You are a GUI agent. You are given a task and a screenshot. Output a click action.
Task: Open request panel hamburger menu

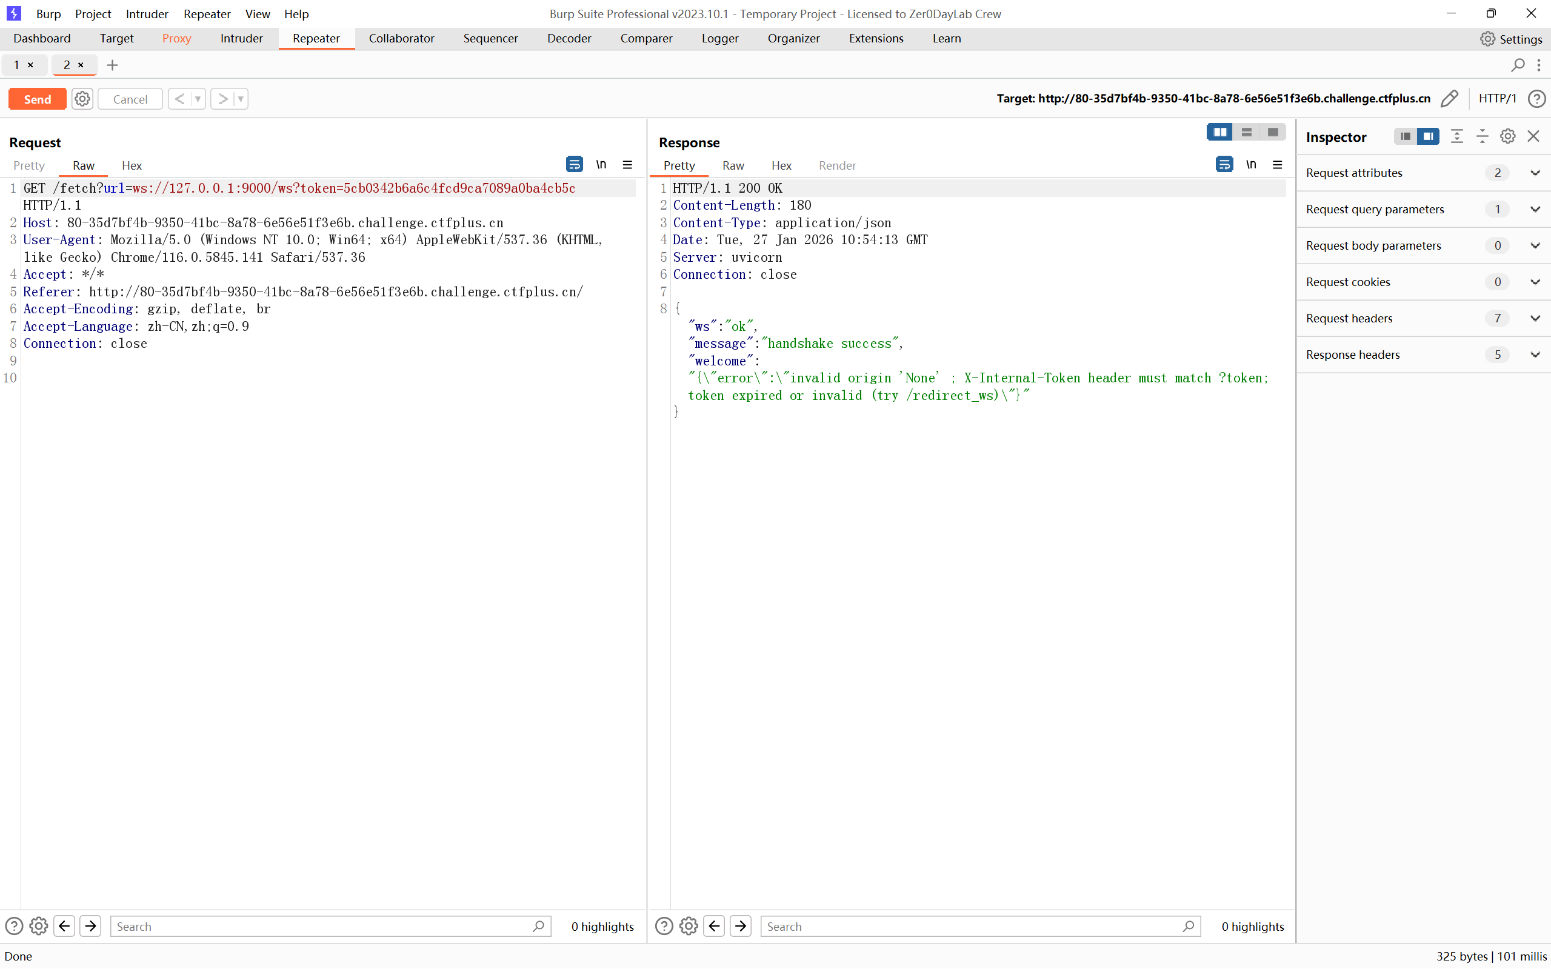pyautogui.click(x=627, y=165)
